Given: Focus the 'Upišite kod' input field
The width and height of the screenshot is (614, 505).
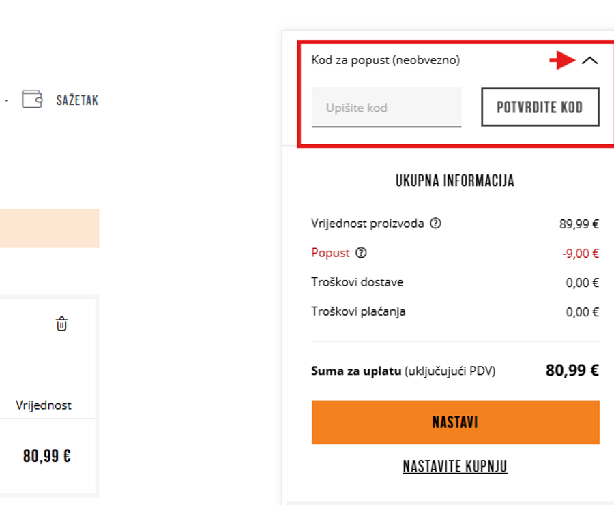Looking at the screenshot, I should tap(386, 108).
